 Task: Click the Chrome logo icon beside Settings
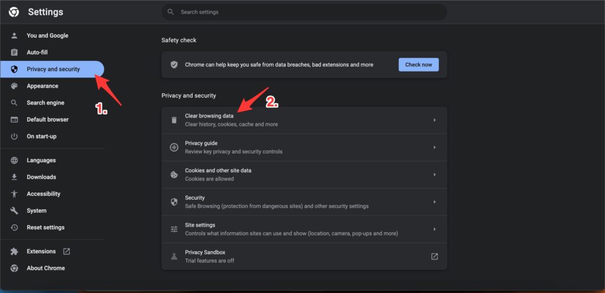click(x=14, y=12)
